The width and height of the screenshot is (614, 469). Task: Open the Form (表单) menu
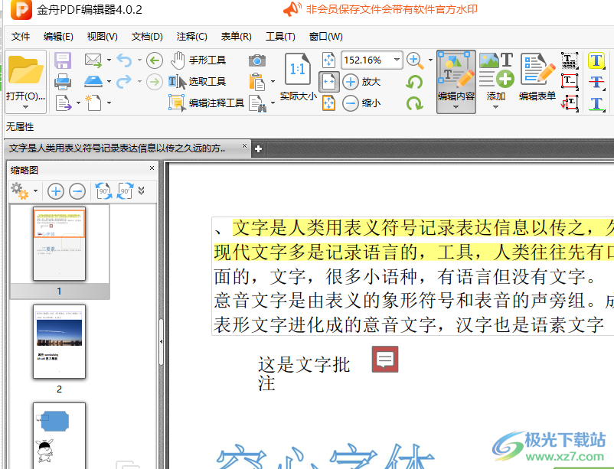click(x=236, y=37)
